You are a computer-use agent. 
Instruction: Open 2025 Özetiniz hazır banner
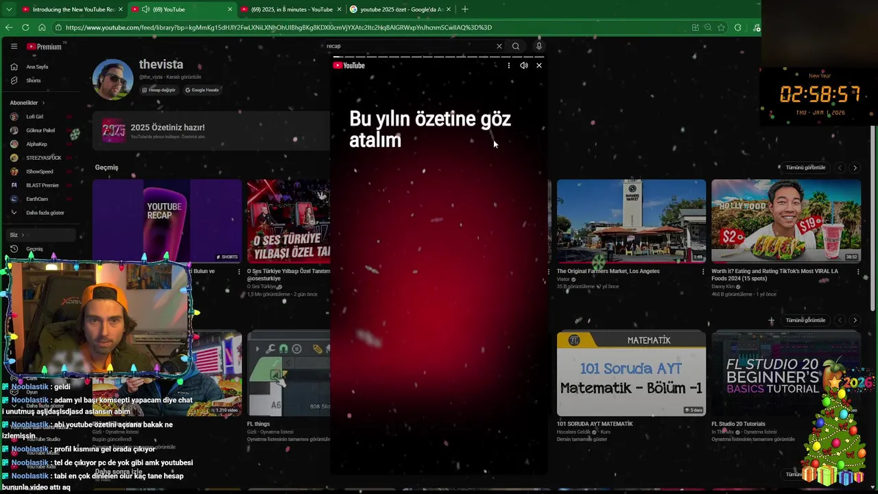[213, 130]
